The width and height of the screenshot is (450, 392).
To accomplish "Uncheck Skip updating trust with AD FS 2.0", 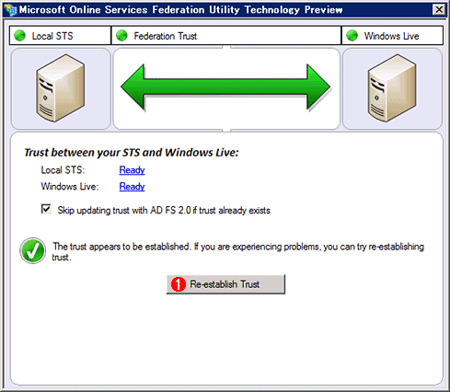I will (x=46, y=210).
